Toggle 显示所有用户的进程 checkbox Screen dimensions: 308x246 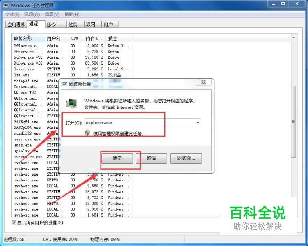click(14, 222)
